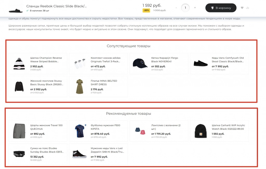Viewport: 266px width, 169px height.
Task: Open the Napapijri cap thumbnail image
Action: (140, 63)
